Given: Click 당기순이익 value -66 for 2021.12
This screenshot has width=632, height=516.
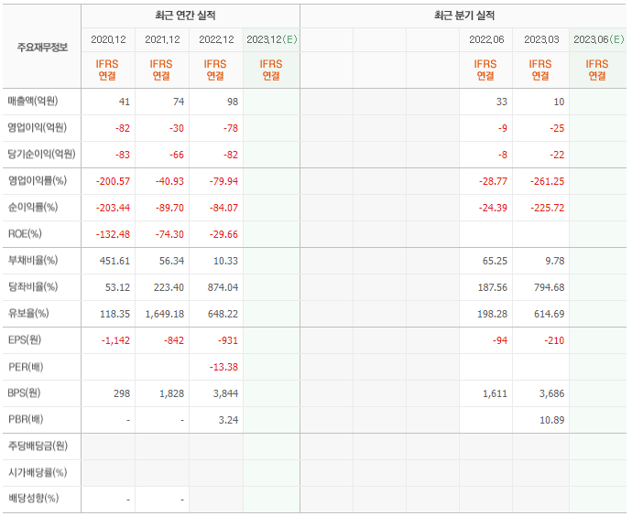Looking at the screenshot, I should [x=177, y=155].
